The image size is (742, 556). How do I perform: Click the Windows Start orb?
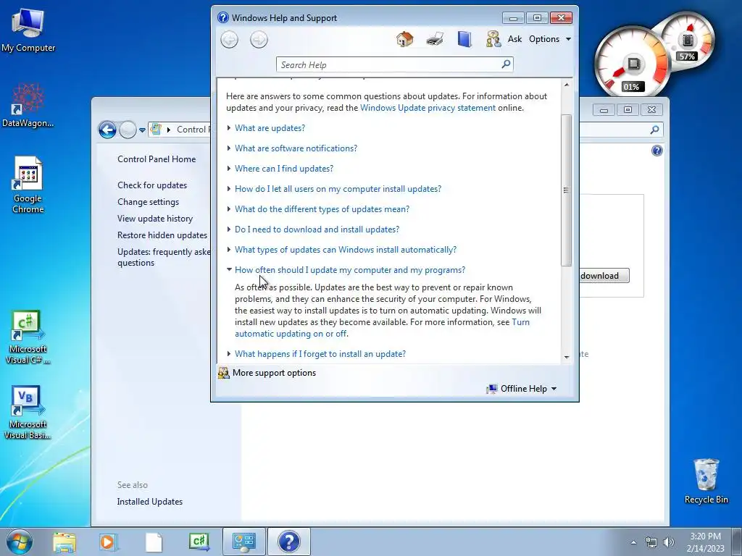(x=20, y=542)
